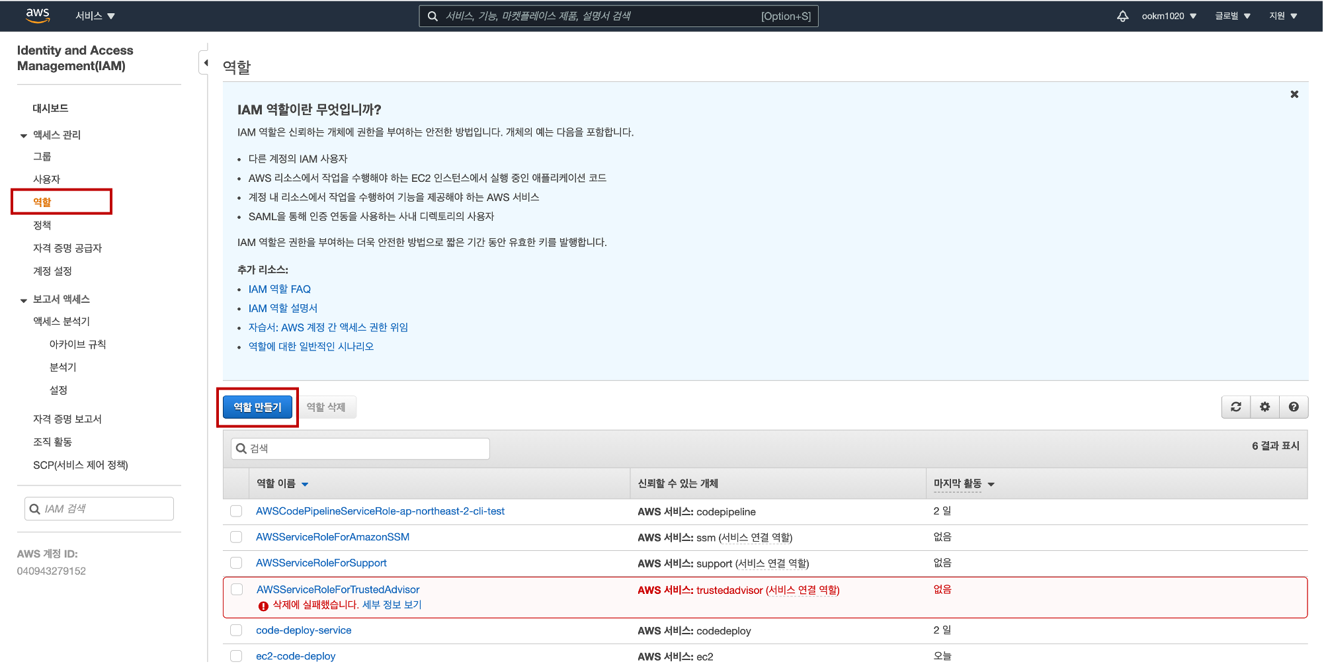The image size is (1324, 664).
Task: Open 설정 under access analyzer
Action: [58, 390]
